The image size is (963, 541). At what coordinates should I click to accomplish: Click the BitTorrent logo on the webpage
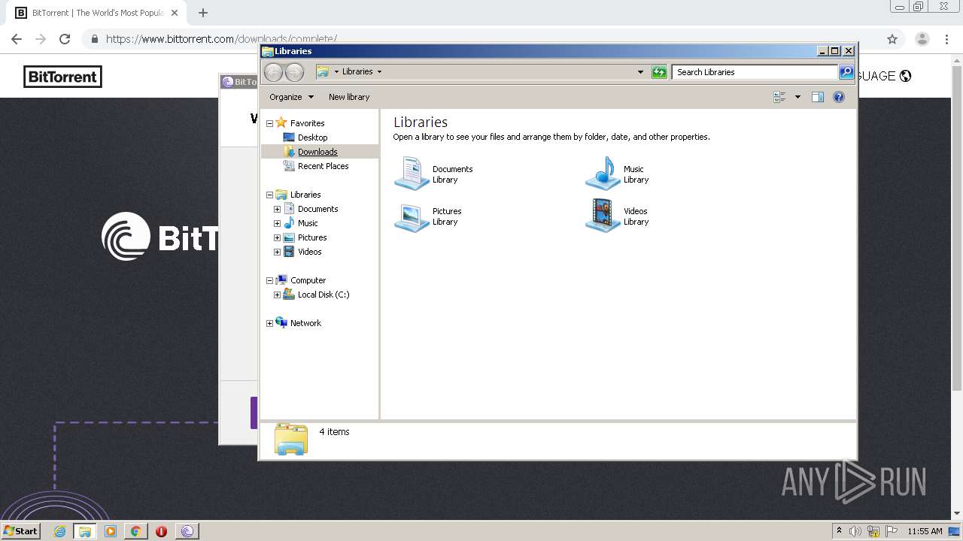62,77
